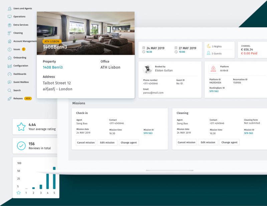Open the Onboarding menu item
Viewport: 267px width, 206px height.
tap(19, 58)
